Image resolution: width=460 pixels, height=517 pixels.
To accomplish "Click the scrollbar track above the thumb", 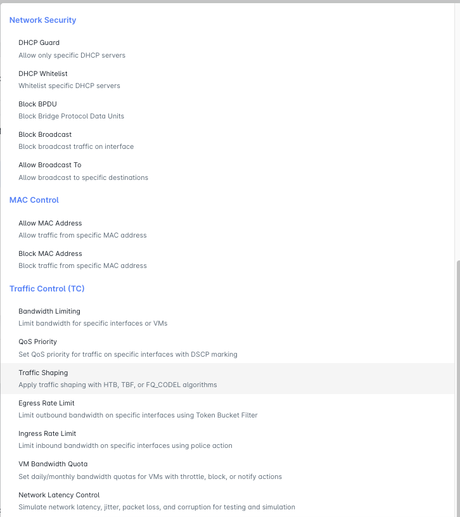I will point(457,127).
